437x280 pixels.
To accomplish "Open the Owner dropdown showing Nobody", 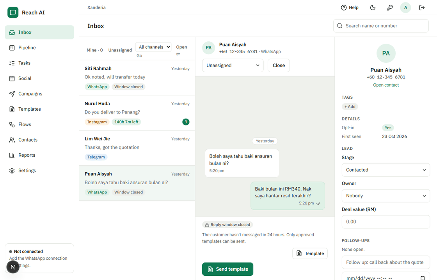I will (386, 196).
